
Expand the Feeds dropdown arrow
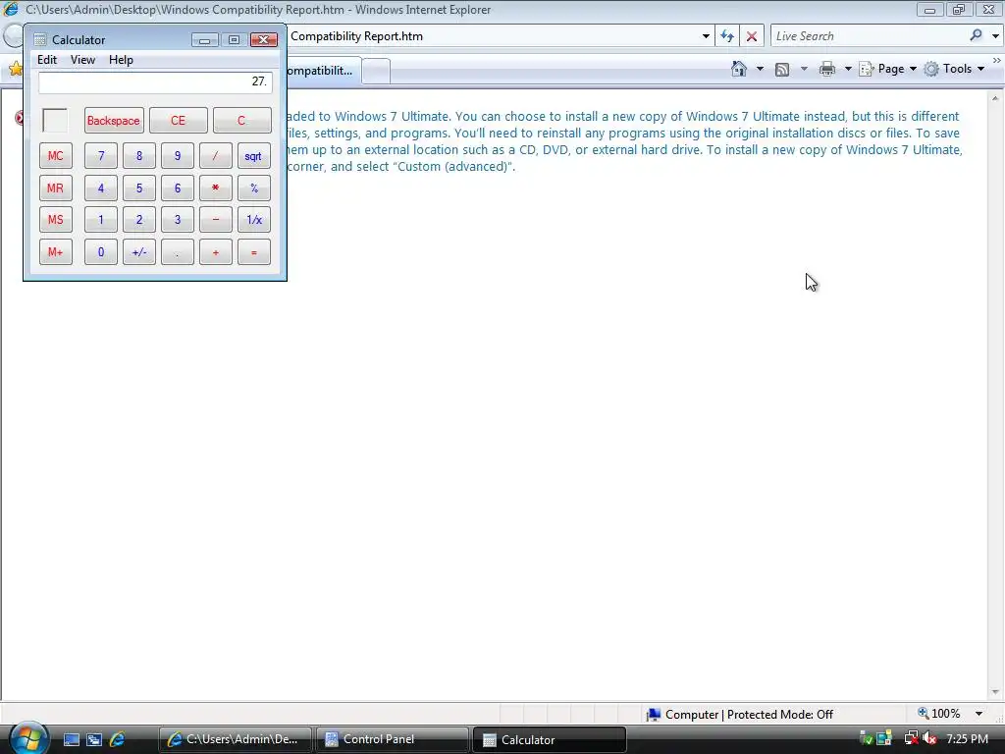pyautogui.click(x=804, y=69)
